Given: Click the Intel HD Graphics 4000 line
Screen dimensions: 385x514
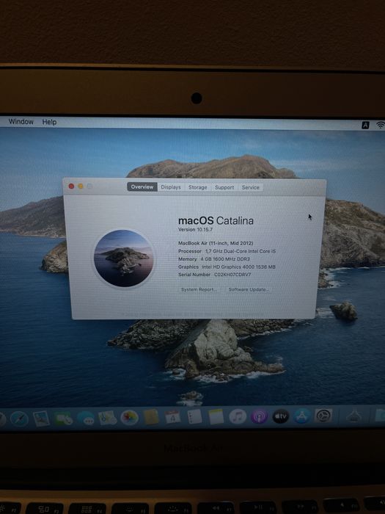Looking at the screenshot, I should (238, 267).
